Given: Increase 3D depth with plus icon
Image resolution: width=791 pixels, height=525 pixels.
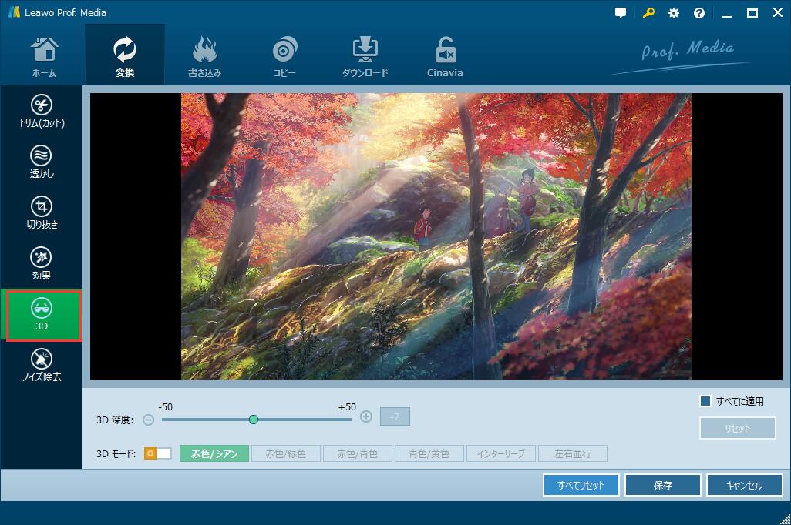Looking at the screenshot, I should (366, 416).
